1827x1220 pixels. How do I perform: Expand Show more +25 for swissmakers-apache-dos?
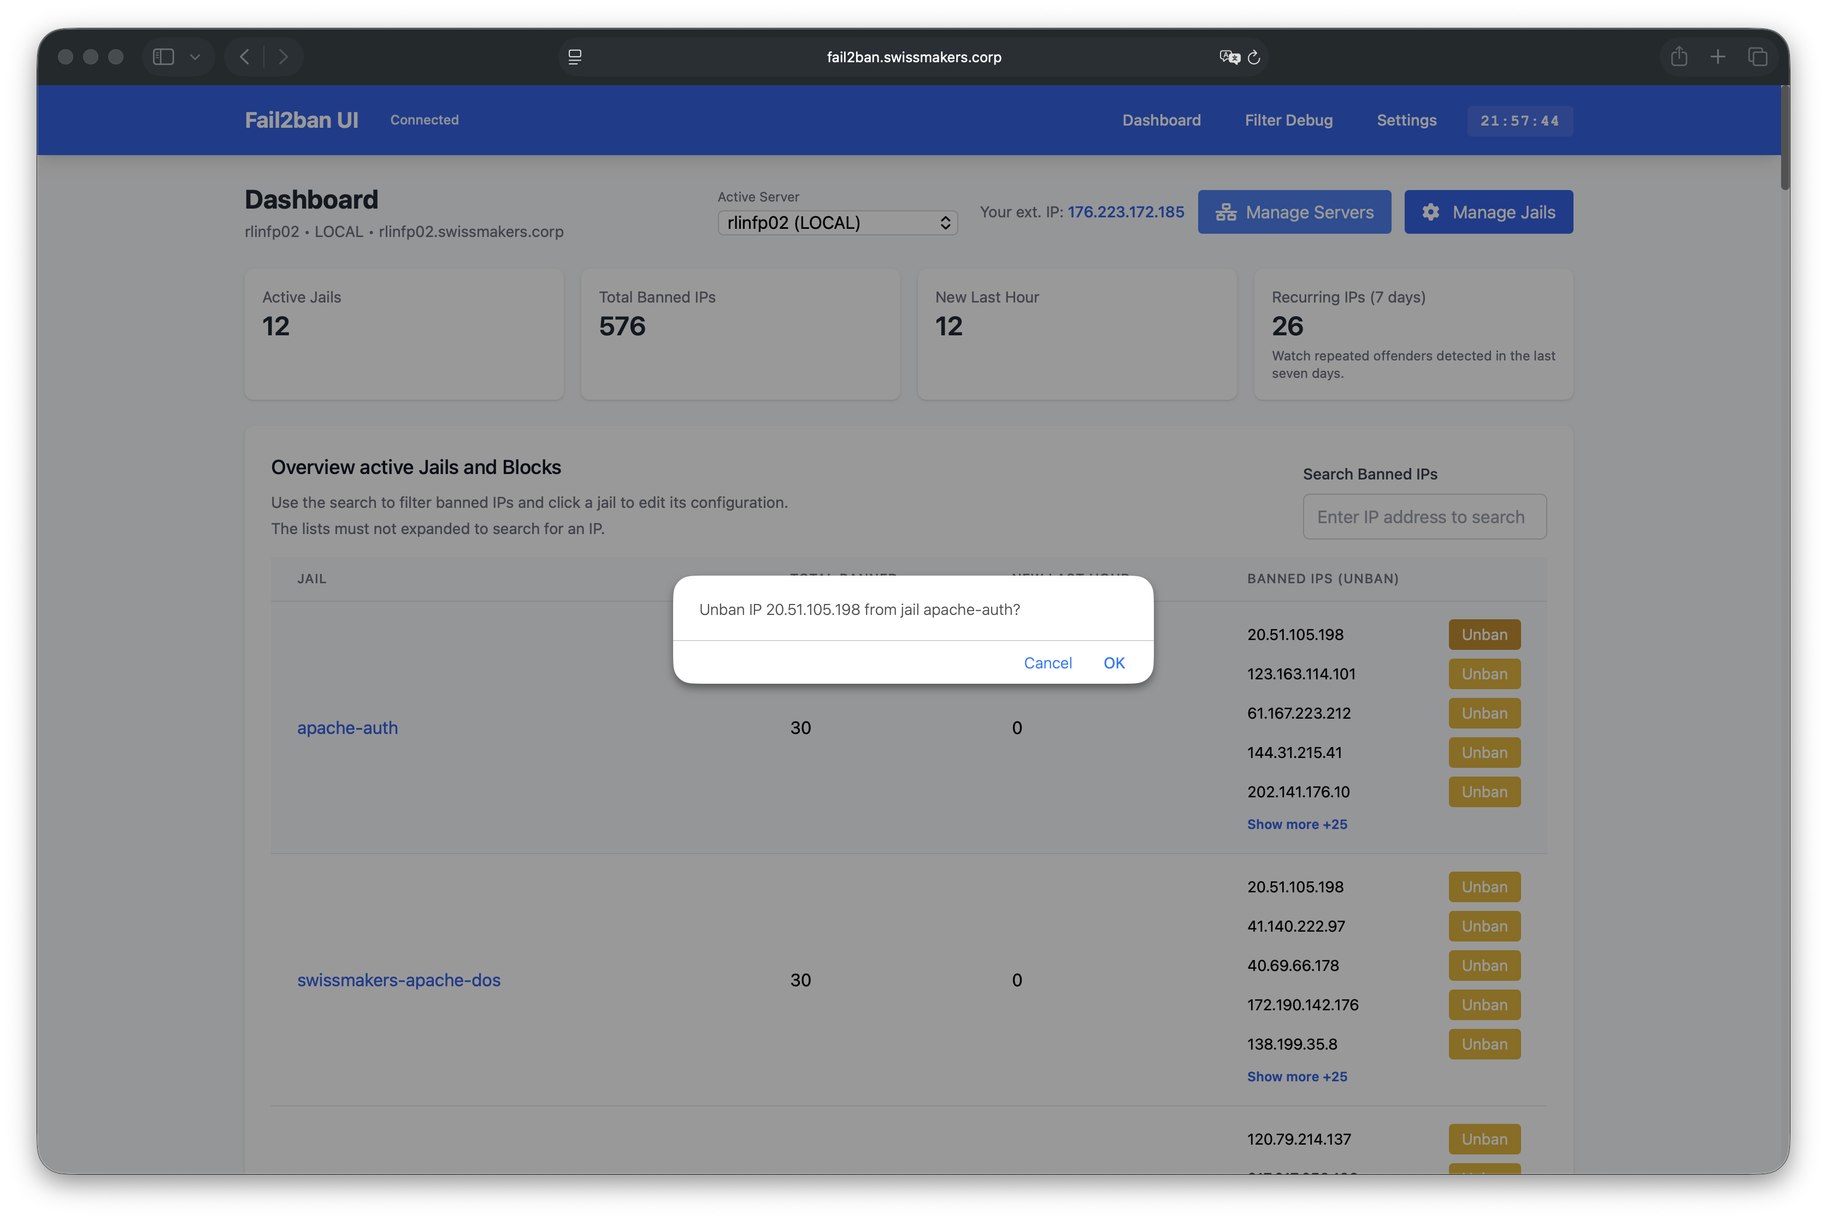1297,1076
